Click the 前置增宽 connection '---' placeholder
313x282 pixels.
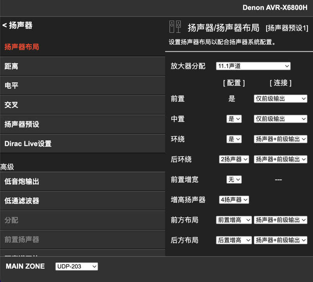(278, 180)
